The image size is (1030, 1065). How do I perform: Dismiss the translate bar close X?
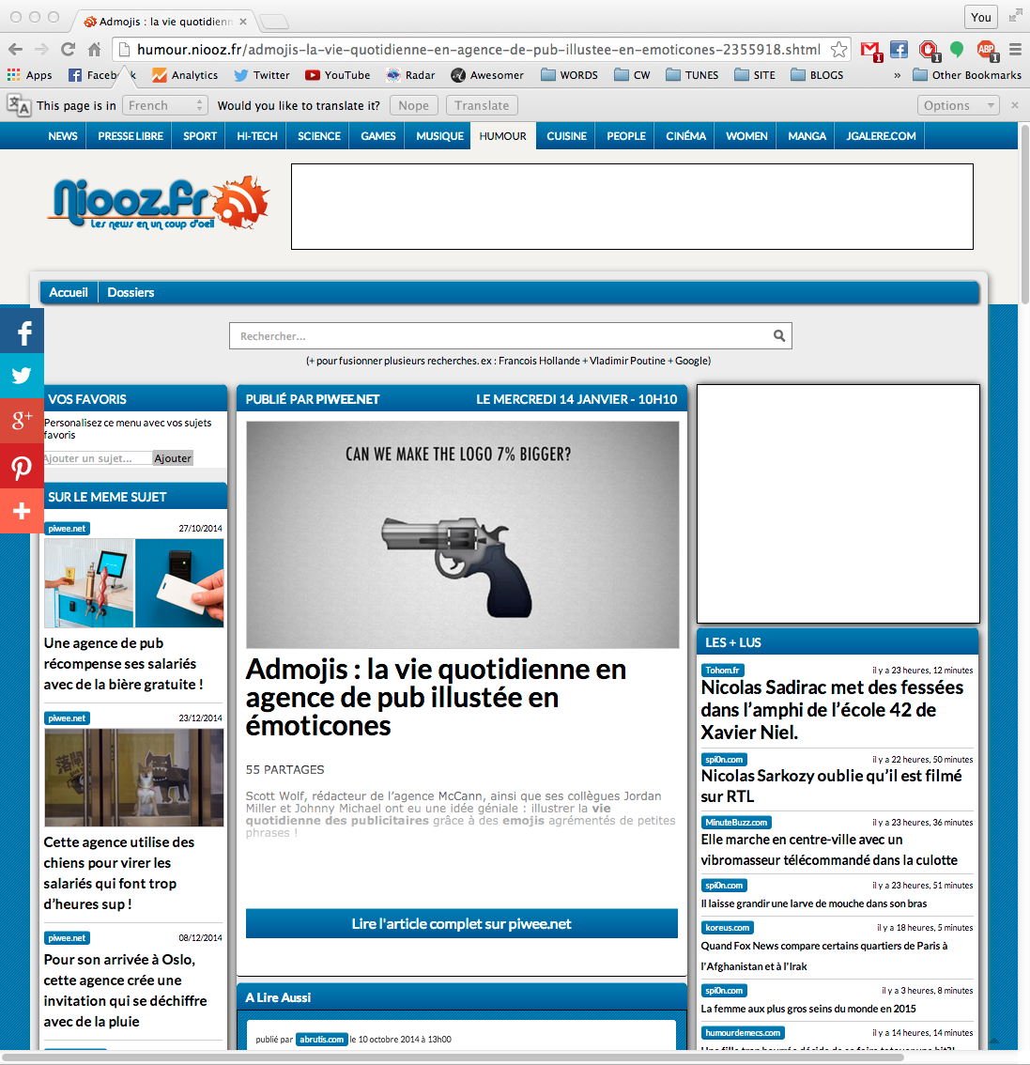(x=1014, y=105)
